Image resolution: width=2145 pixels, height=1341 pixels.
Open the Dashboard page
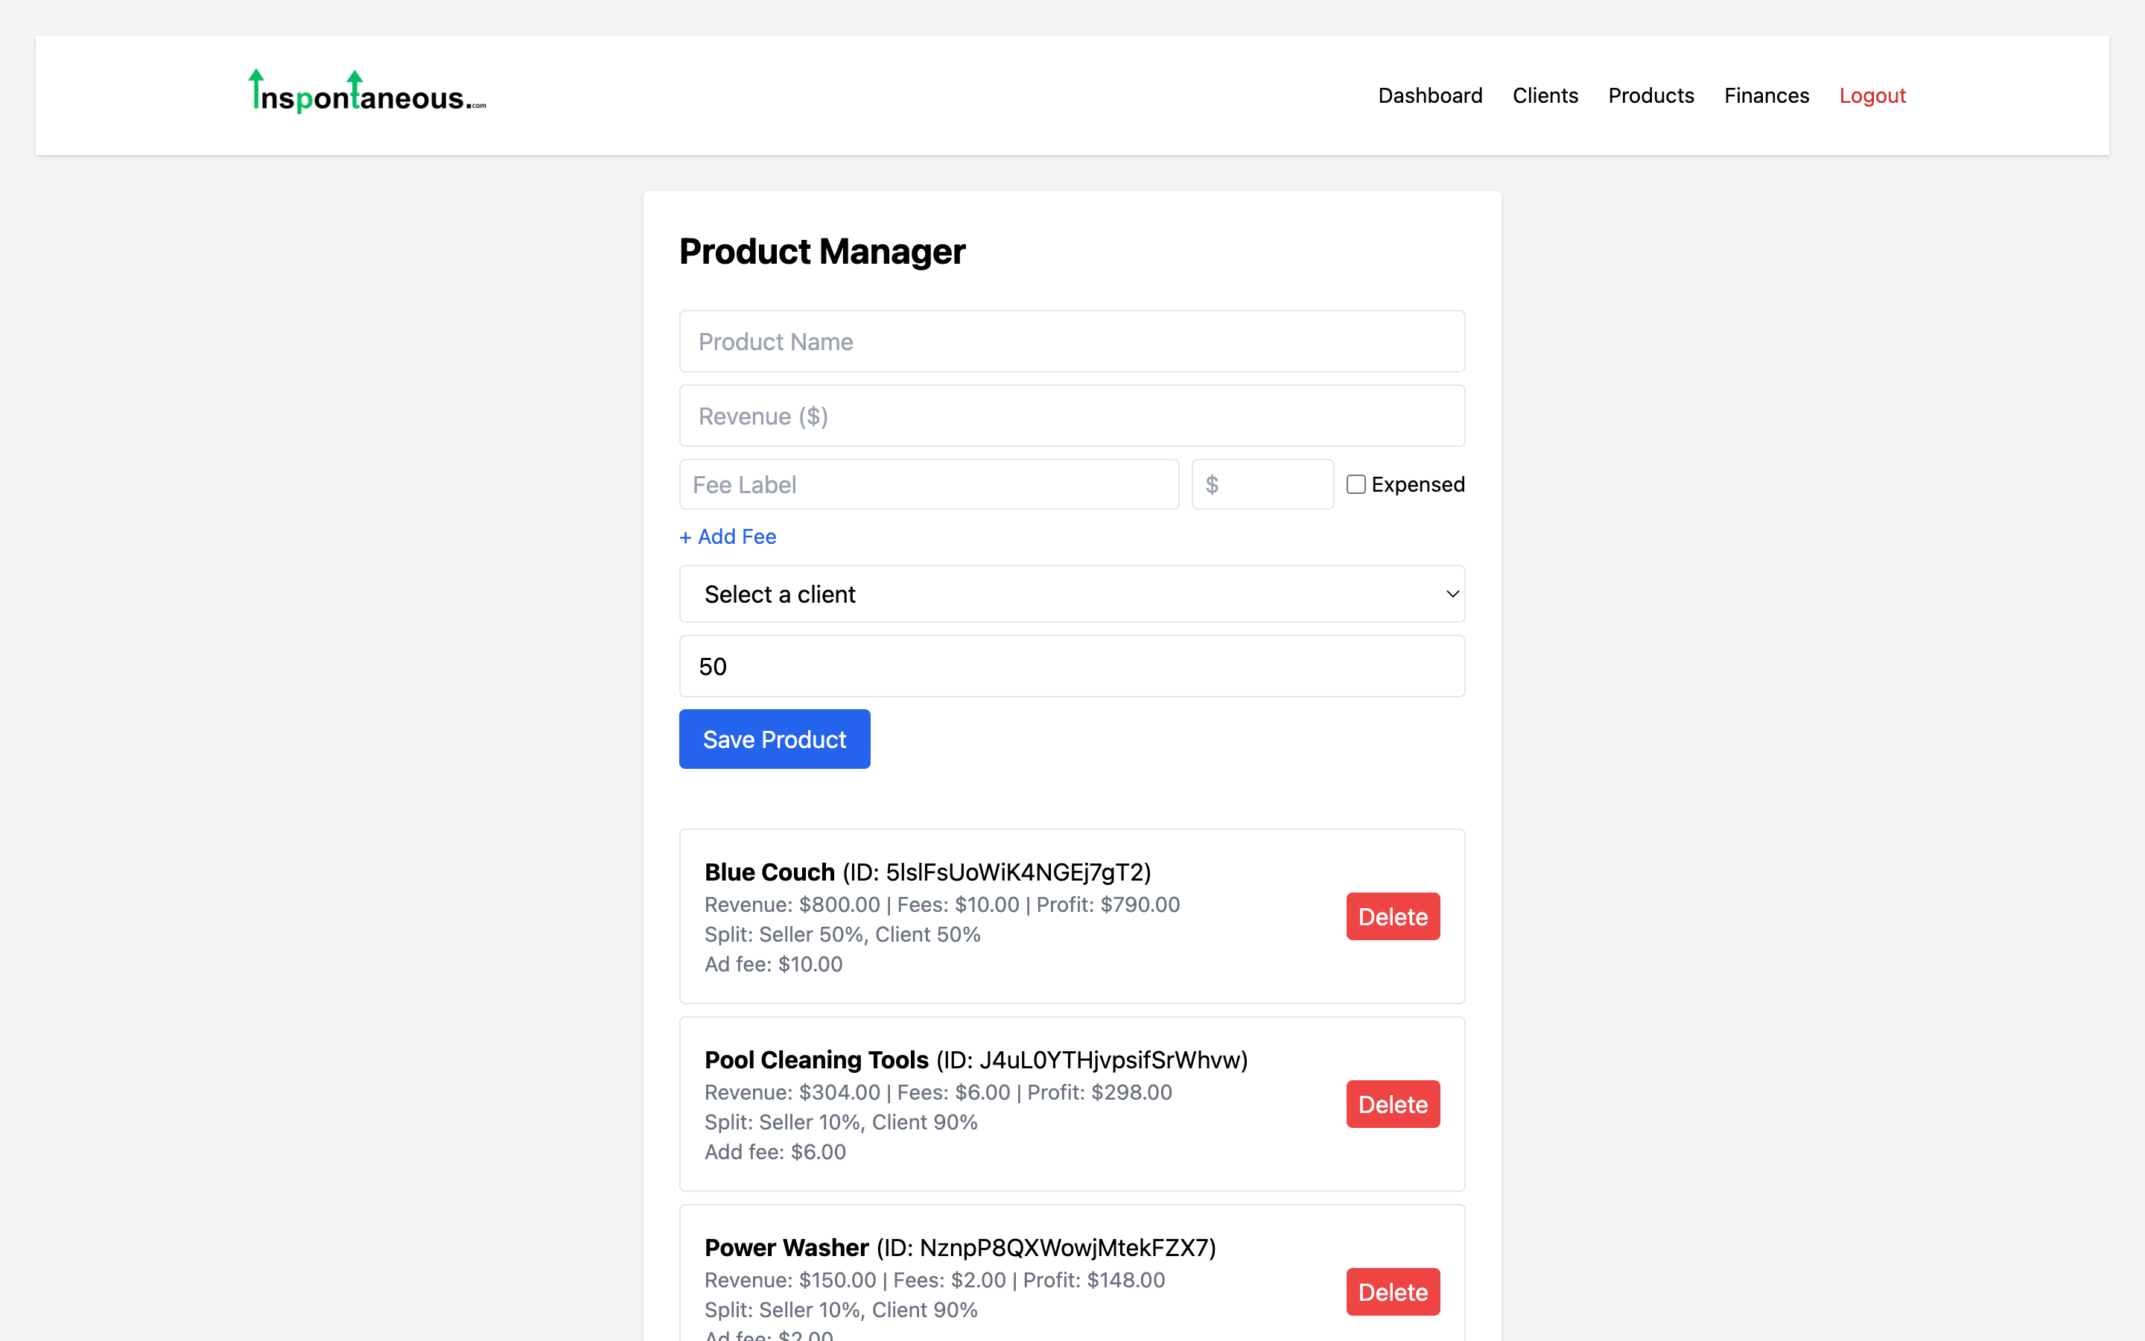(1430, 96)
